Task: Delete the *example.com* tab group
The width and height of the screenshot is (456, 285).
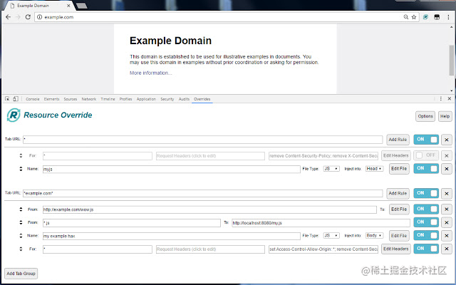Action: (447, 193)
